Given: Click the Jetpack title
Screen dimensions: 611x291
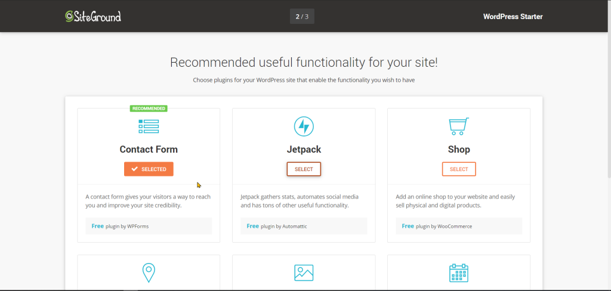Looking at the screenshot, I should pos(304,150).
